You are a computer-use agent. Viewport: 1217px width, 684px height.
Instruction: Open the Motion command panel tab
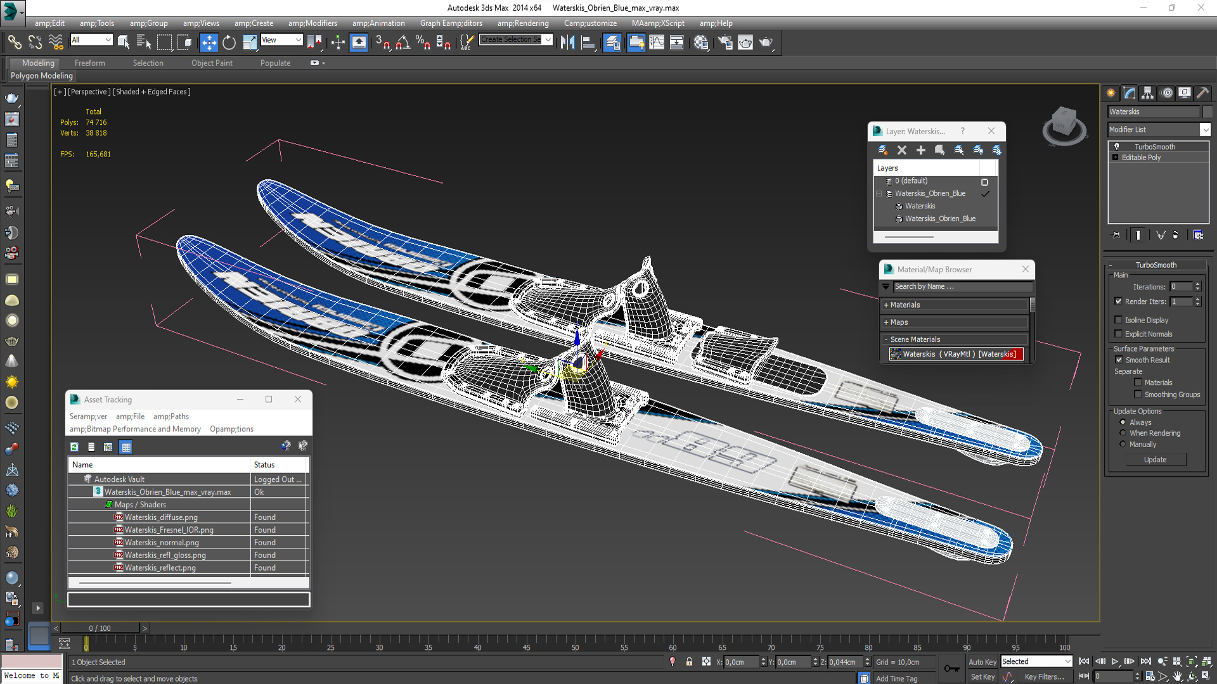pyautogui.click(x=1167, y=93)
